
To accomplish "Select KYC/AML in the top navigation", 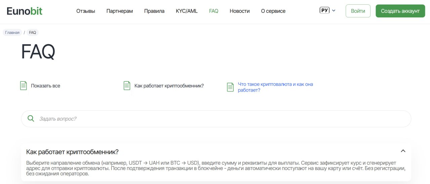I will pyautogui.click(x=187, y=11).
